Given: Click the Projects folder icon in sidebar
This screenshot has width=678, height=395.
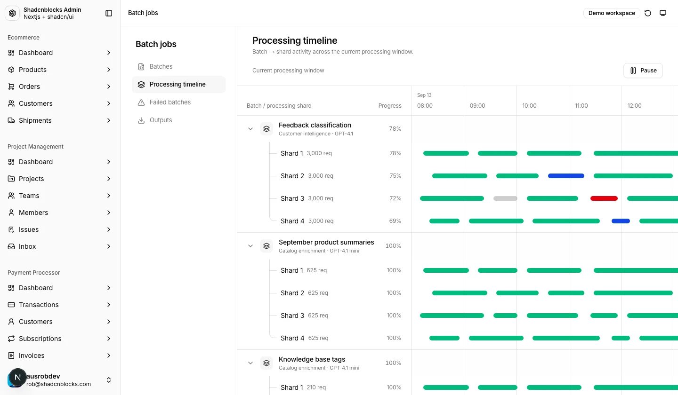Looking at the screenshot, I should [11, 179].
